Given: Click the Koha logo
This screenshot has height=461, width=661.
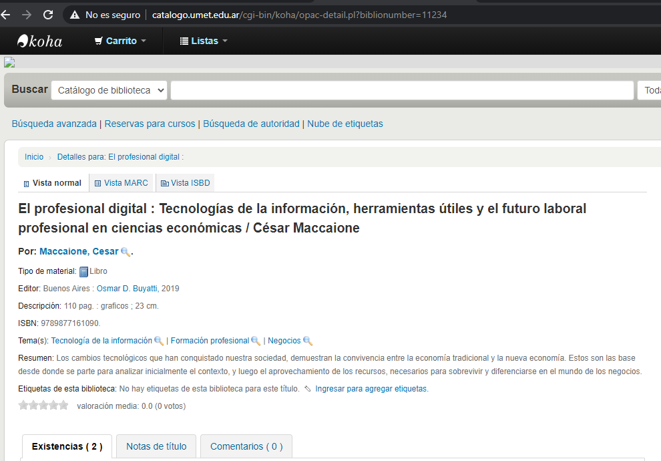Looking at the screenshot, I should (x=40, y=41).
